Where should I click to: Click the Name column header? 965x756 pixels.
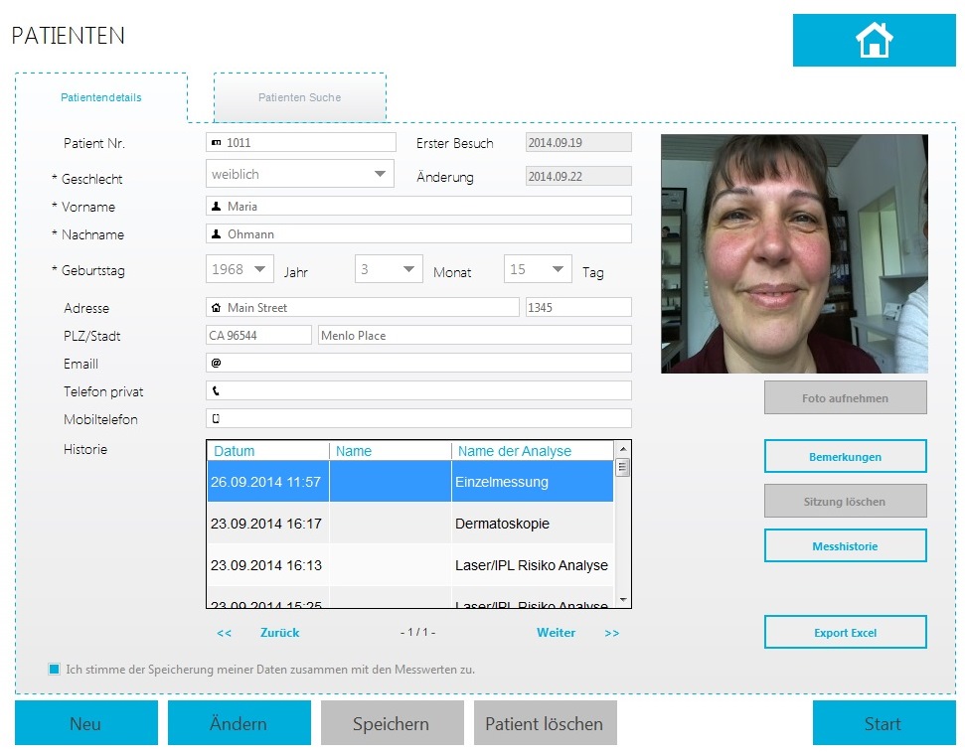point(391,451)
